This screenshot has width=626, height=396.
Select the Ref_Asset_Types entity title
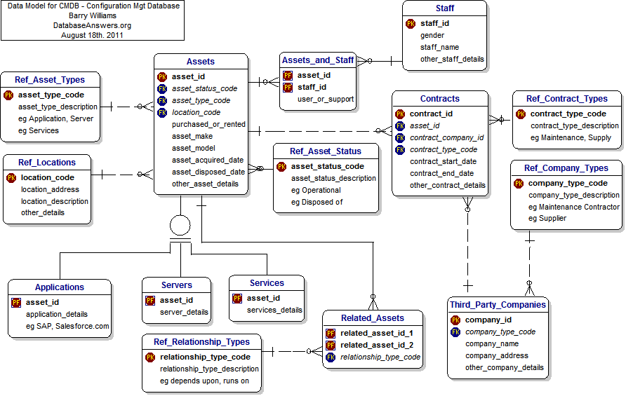(50, 80)
